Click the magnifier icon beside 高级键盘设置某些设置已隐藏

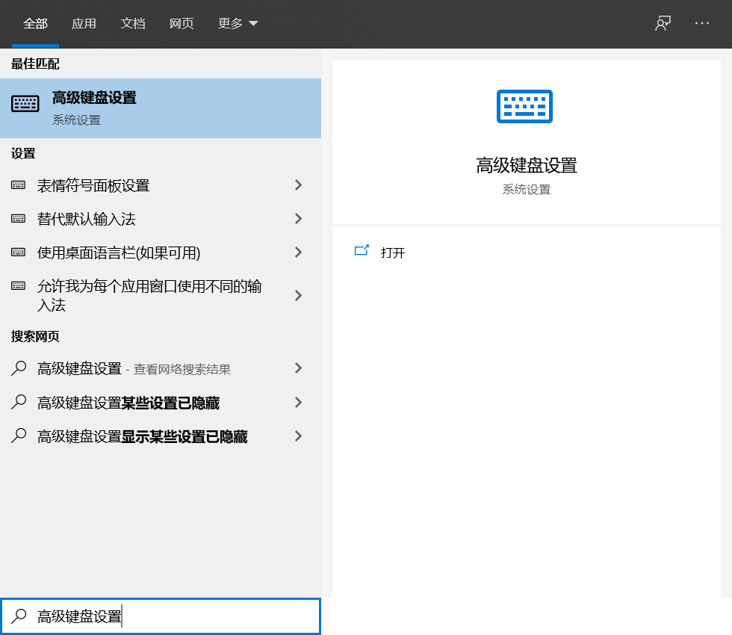click(x=17, y=402)
